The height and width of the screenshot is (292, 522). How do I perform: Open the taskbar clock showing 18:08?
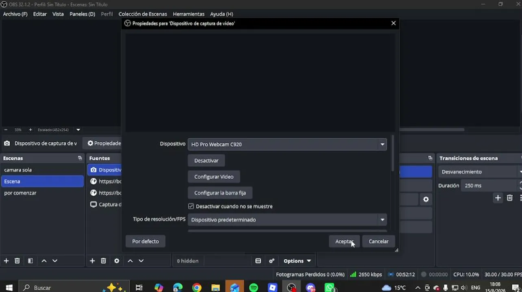click(495, 288)
